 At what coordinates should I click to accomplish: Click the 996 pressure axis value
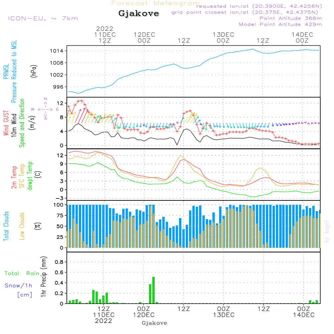[58, 87]
